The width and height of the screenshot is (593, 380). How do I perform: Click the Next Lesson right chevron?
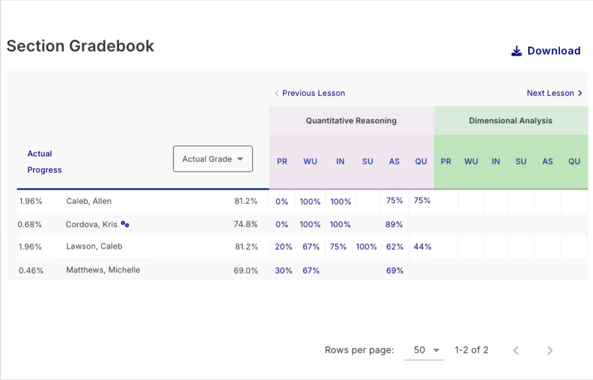point(580,93)
